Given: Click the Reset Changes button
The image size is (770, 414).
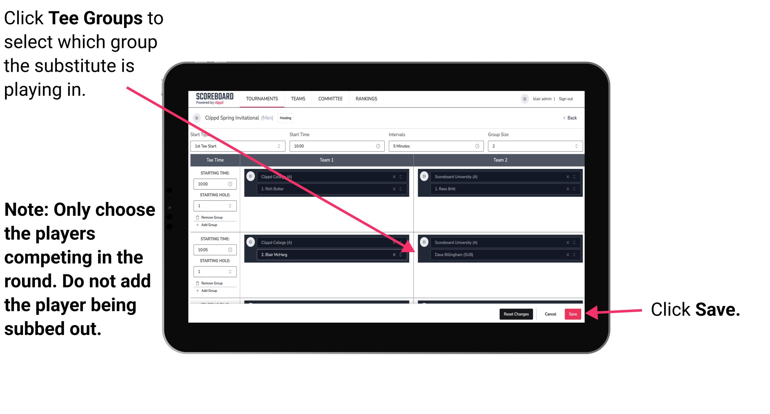Looking at the screenshot, I should tap(515, 313).
